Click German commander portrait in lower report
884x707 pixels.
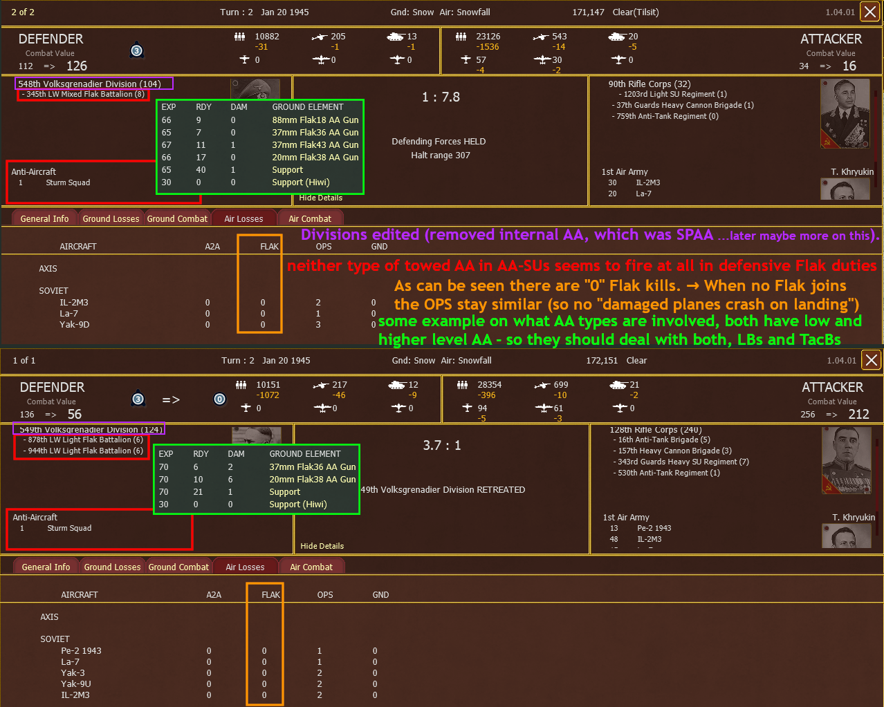coord(257,435)
